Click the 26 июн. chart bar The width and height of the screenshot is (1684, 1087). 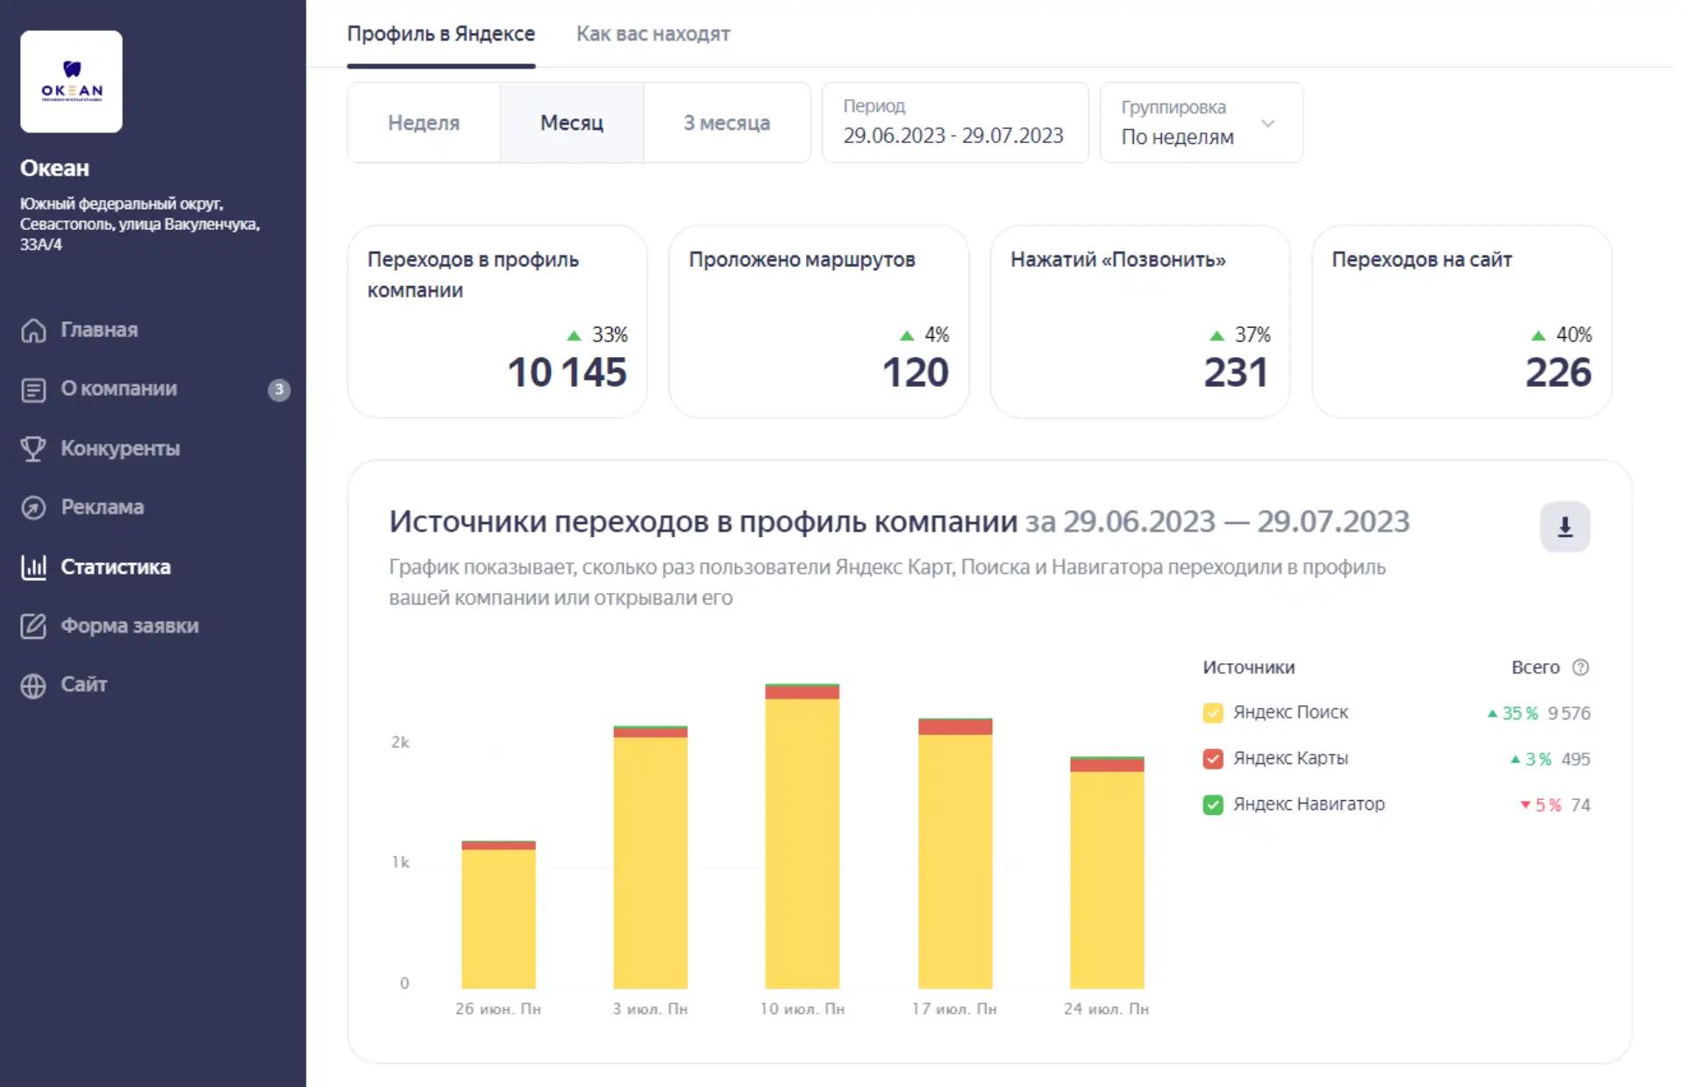(498, 915)
